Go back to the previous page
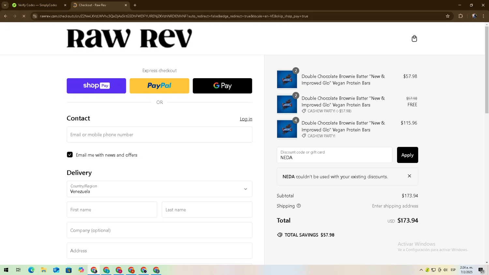This screenshot has height=275, width=489. tap(6, 16)
